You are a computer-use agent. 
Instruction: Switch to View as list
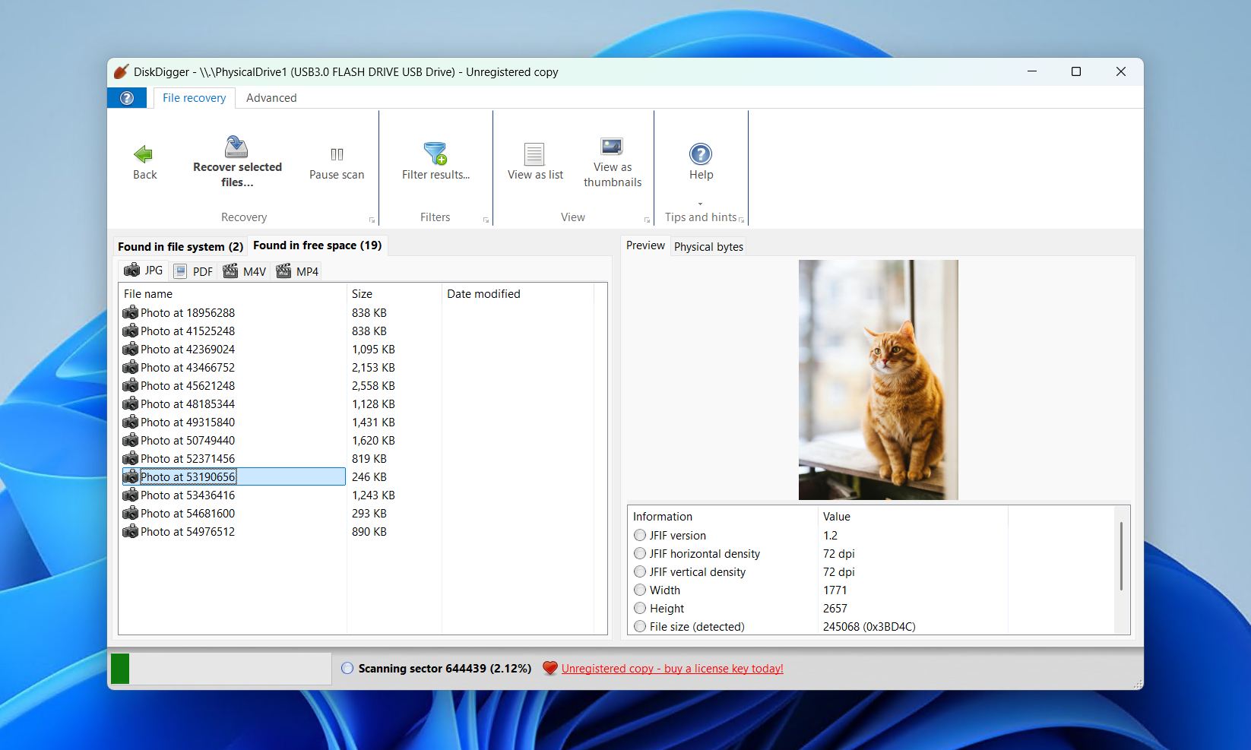534,160
